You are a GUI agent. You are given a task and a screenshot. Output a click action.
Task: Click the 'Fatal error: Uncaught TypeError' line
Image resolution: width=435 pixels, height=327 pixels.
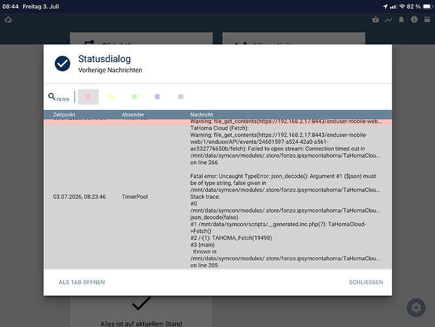(283, 176)
